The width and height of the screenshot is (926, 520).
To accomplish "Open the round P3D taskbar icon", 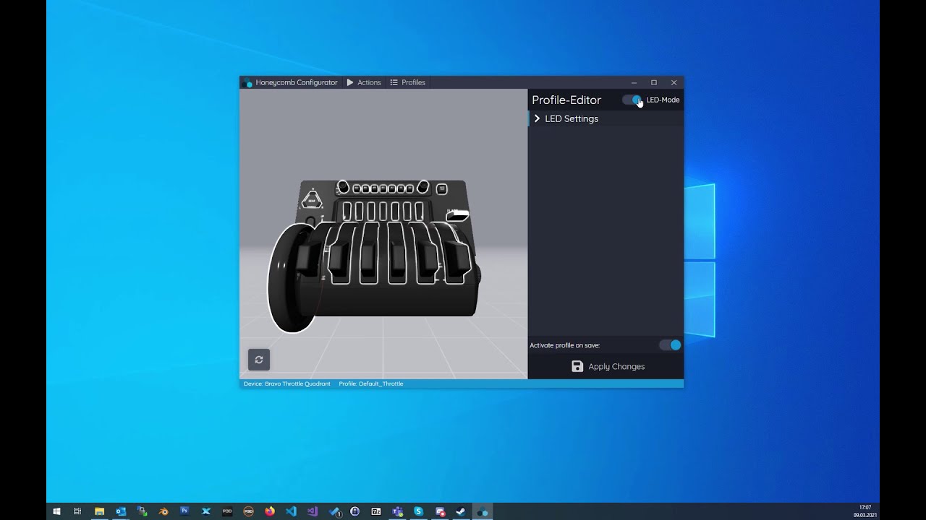I will coord(248,511).
